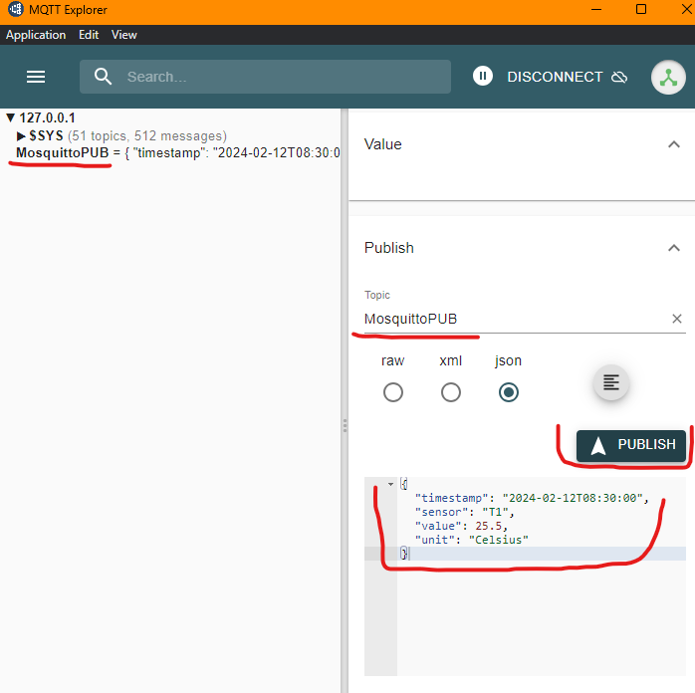Expand the $SYS topic node
This screenshot has width=695, height=693.
coord(20,135)
